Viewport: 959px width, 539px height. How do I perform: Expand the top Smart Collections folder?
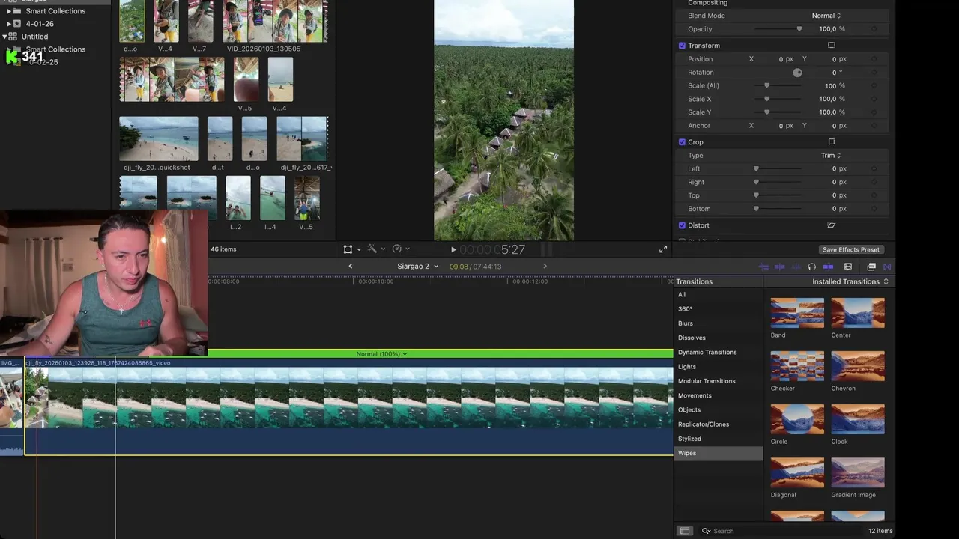pos(9,11)
